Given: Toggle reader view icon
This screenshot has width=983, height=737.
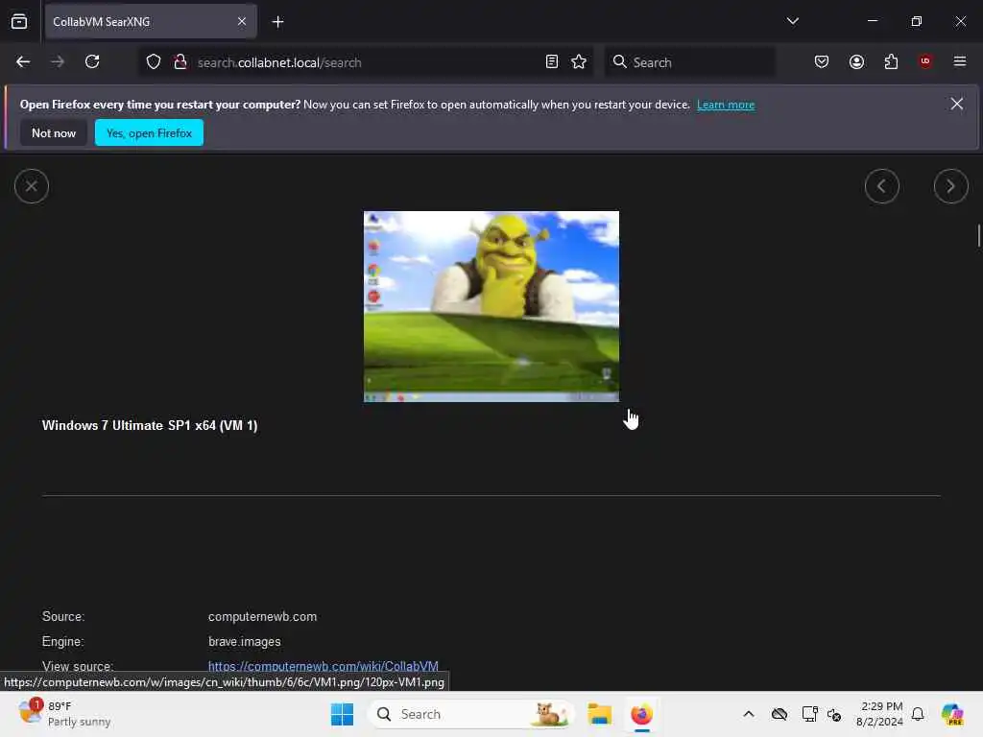Looking at the screenshot, I should click(552, 62).
